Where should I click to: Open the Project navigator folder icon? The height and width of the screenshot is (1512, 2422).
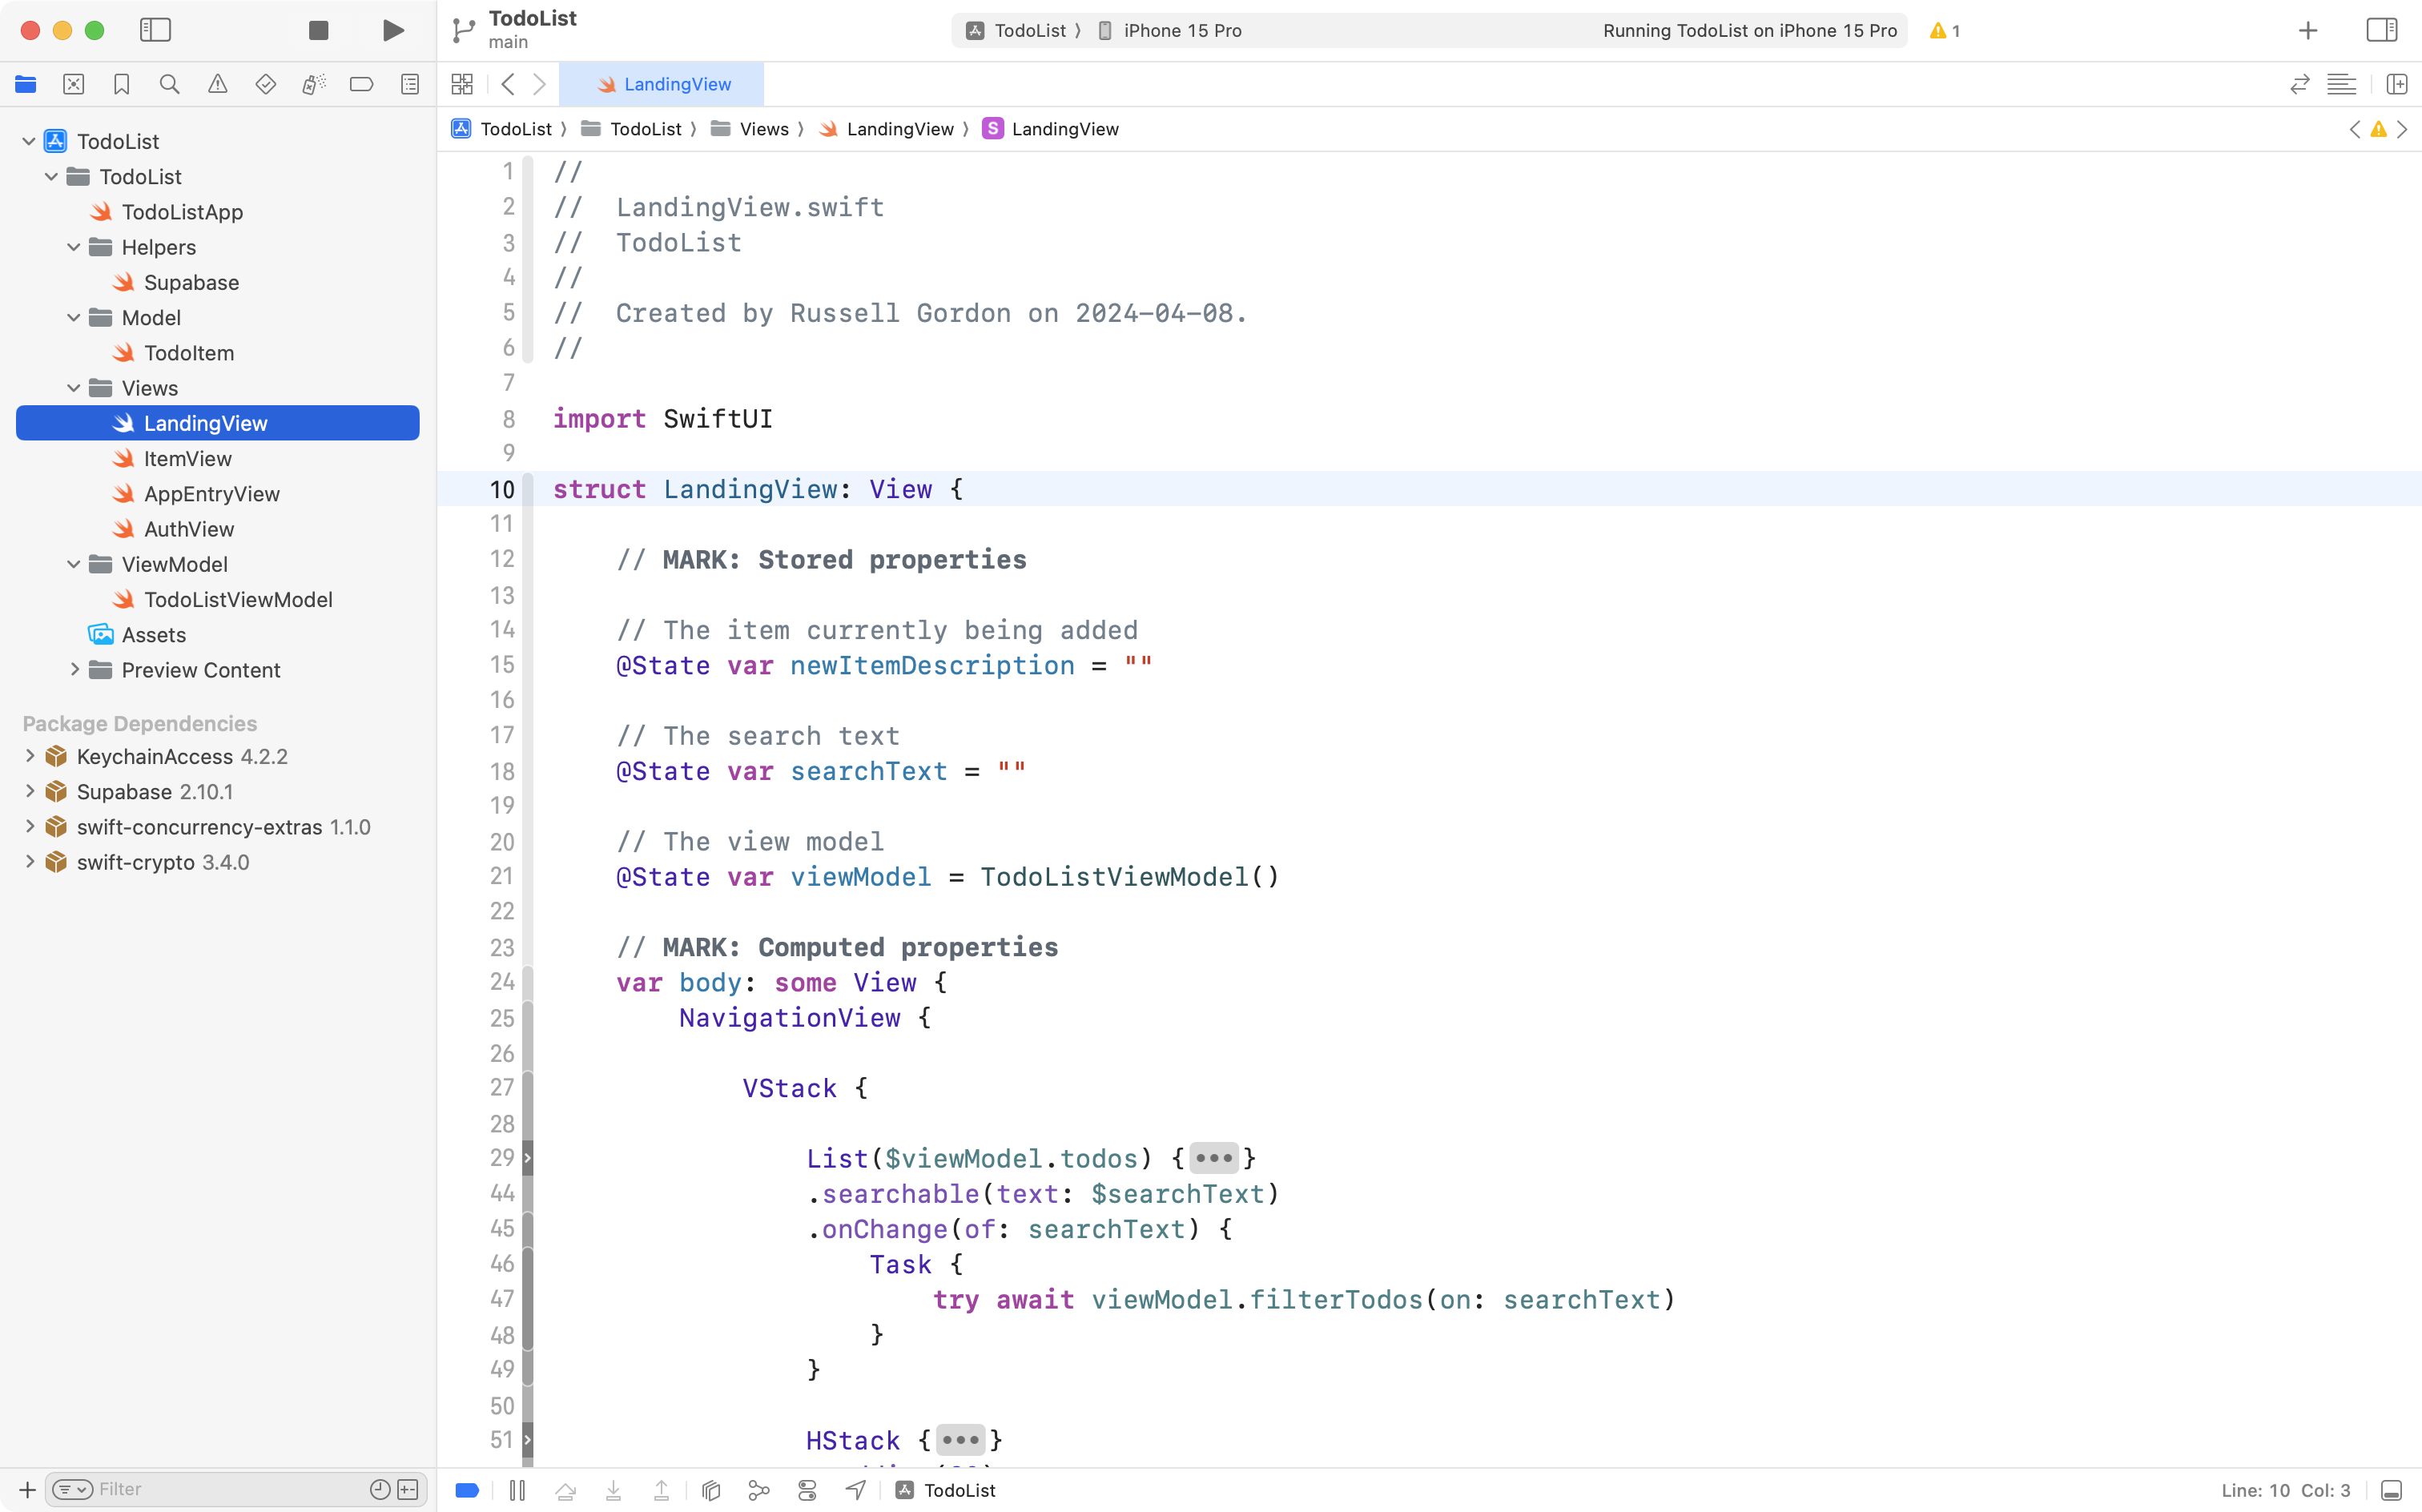click(x=26, y=84)
